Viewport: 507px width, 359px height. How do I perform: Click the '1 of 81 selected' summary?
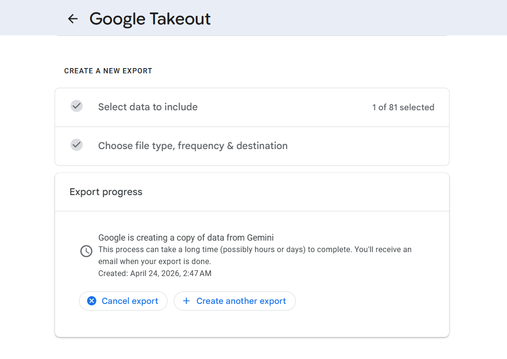tap(403, 107)
